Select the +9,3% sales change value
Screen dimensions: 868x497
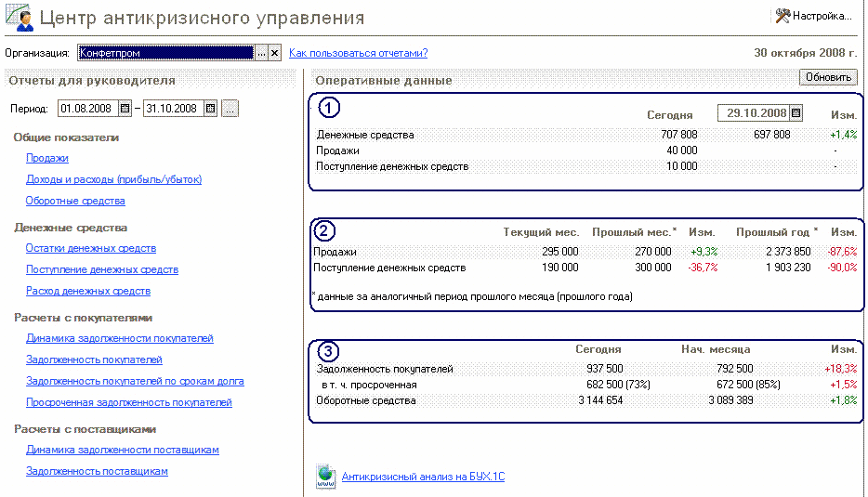704,252
